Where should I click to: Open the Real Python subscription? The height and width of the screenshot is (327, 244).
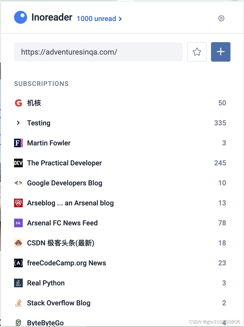pos(46,283)
